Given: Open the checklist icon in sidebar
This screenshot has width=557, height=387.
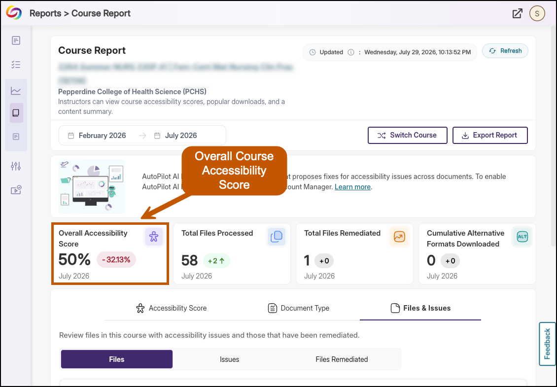Looking at the screenshot, I should (x=16, y=64).
